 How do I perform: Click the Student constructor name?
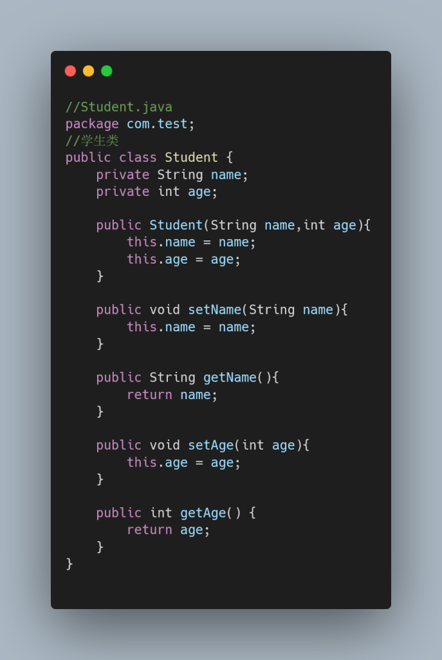coord(176,225)
